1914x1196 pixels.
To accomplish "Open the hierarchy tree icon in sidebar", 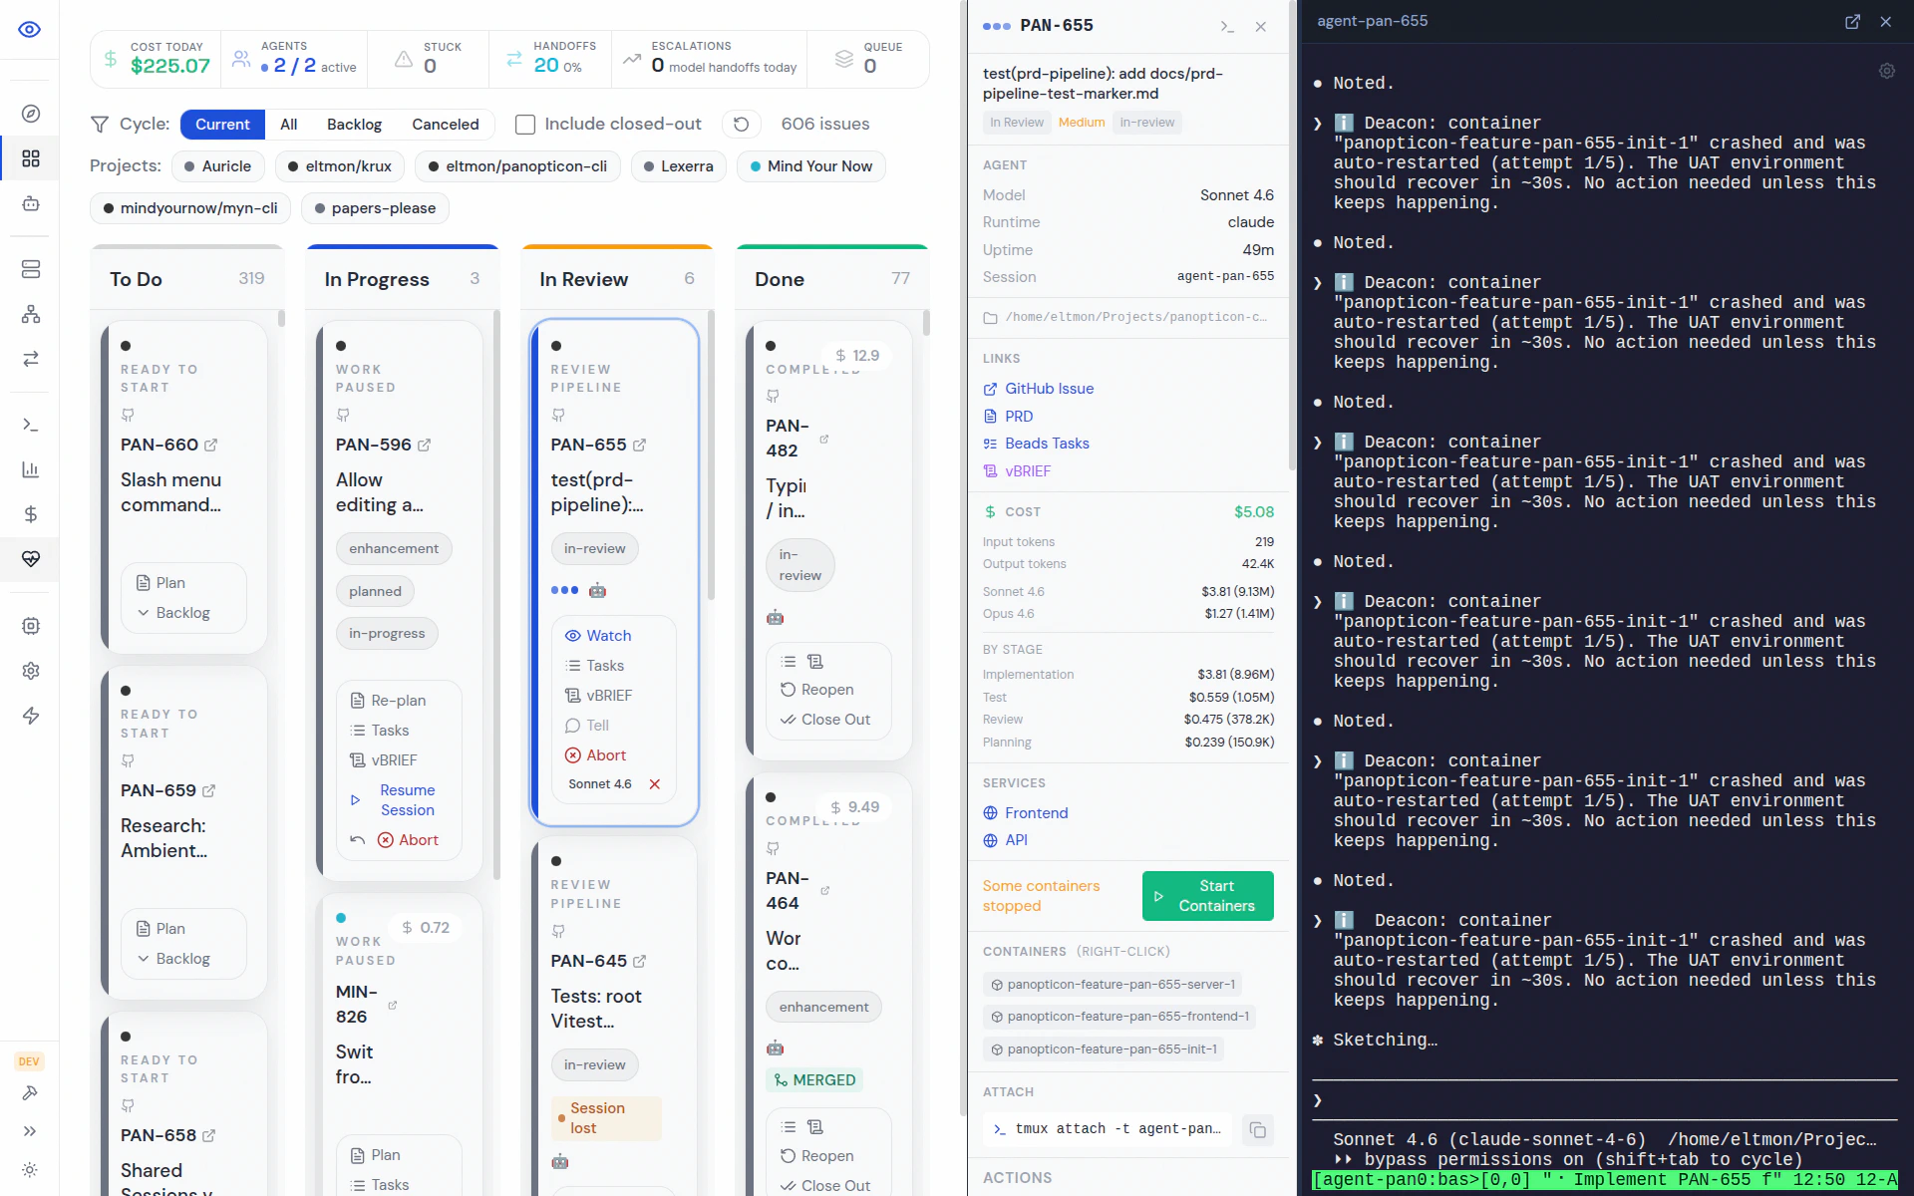I will pyautogui.click(x=31, y=314).
